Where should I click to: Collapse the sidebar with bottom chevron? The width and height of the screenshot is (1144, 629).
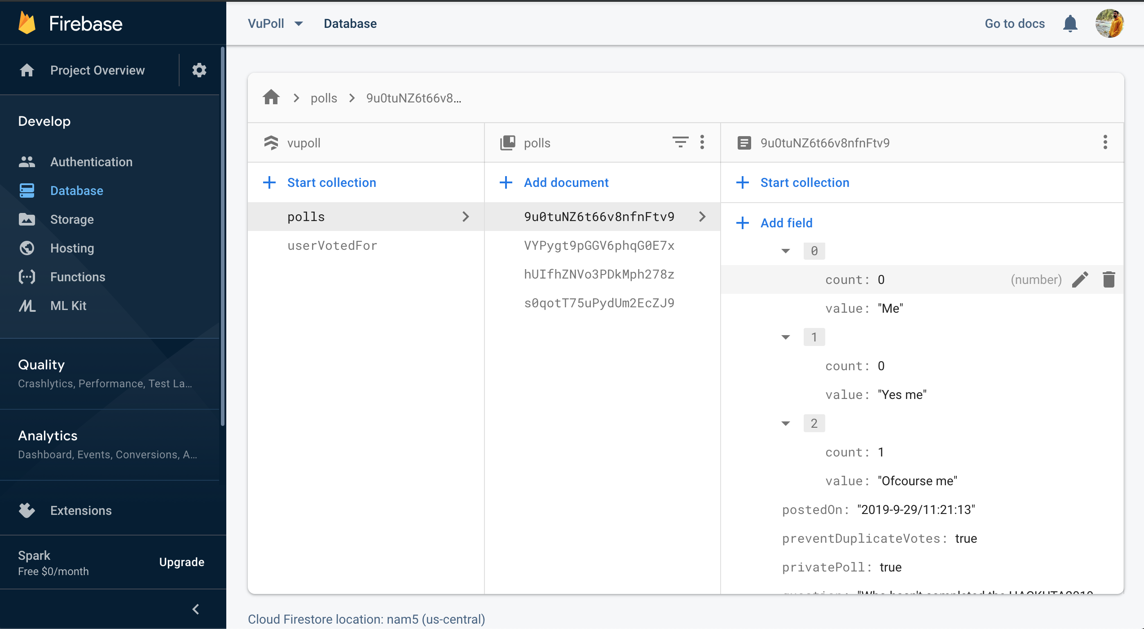click(196, 609)
